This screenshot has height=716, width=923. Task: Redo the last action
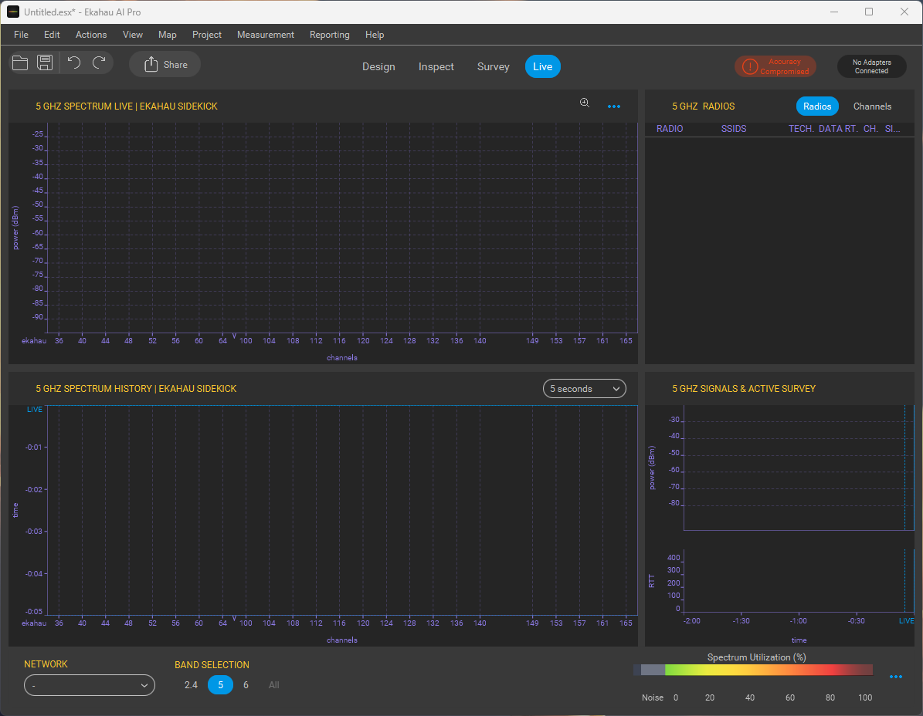pyautogui.click(x=100, y=63)
